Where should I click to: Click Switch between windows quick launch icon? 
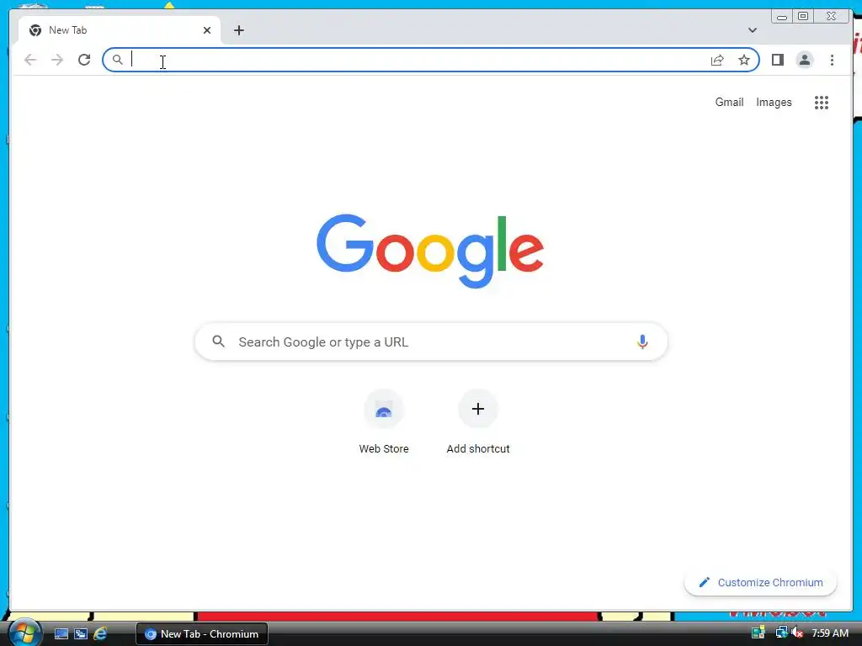(81, 634)
